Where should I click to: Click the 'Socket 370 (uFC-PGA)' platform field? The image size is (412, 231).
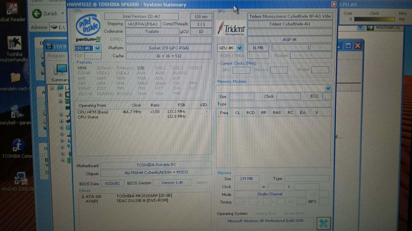[x=169, y=48]
